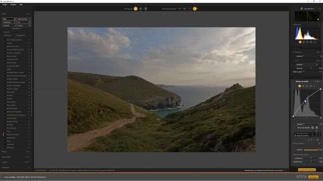Open the grain type dropdown above Intensité
This screenshot has height=181, width=323.
[307, 64]
